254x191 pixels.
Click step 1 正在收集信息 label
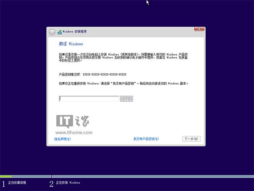17,183
